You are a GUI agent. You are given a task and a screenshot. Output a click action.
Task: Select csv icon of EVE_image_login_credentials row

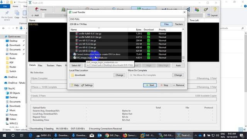(x=74, y=58)
